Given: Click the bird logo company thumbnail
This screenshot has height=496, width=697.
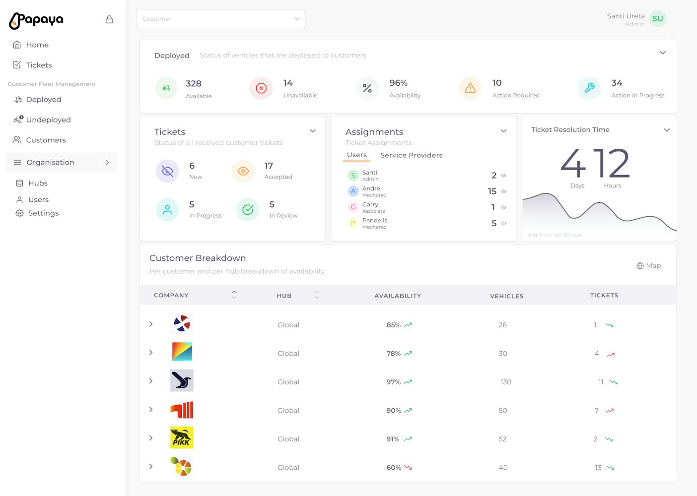Looking at the screenshot, I should pyautogui.click(x=182, y=381).
